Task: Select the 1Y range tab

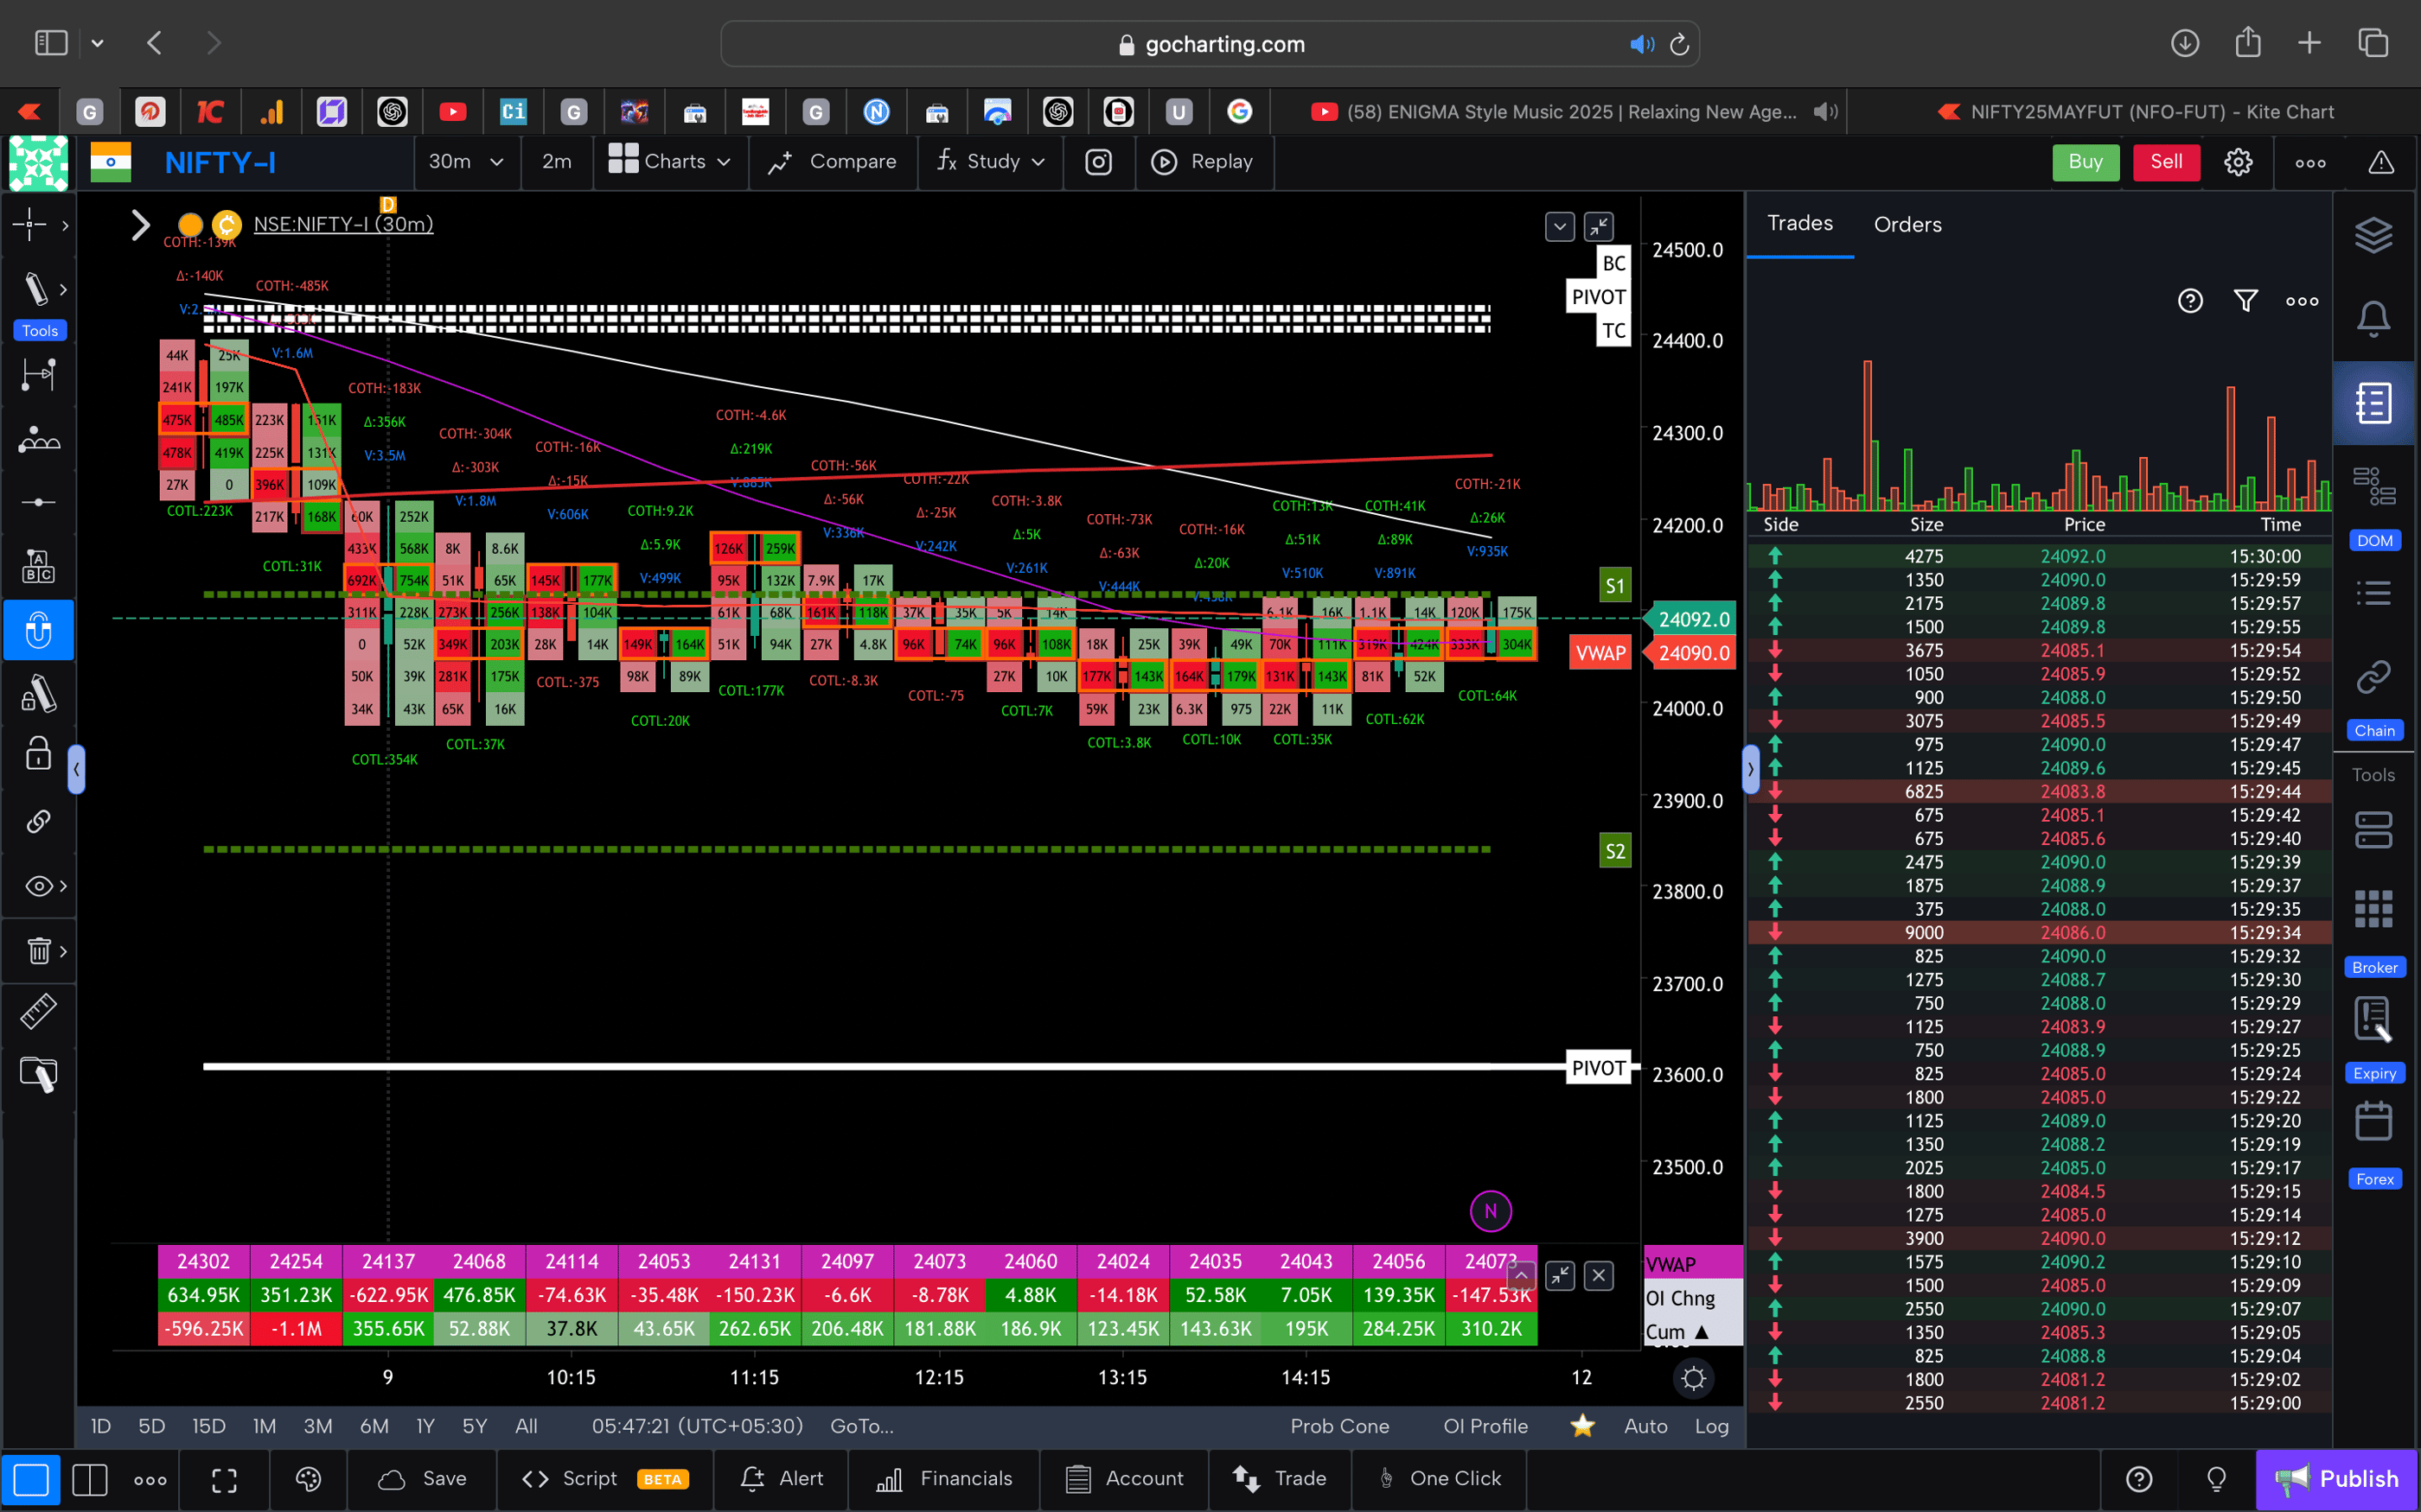Action: tap(425, 1426)
